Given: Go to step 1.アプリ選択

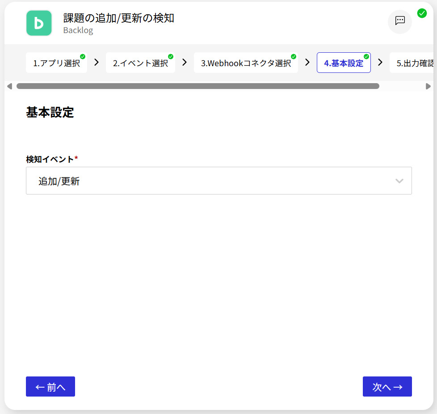Looking at the screenshot, I should point(56,63).
